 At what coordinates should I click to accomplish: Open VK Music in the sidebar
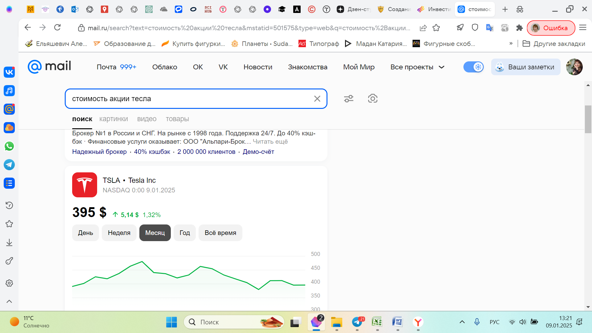coord(9,91)
